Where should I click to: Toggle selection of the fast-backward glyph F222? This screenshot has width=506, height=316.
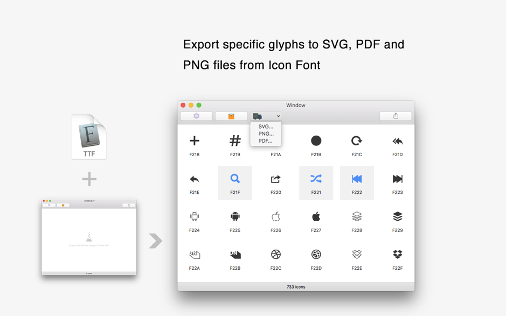357,178
